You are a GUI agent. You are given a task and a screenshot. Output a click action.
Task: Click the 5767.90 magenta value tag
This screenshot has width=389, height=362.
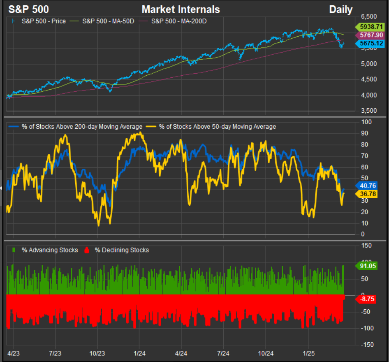click(x=370, y=35)
